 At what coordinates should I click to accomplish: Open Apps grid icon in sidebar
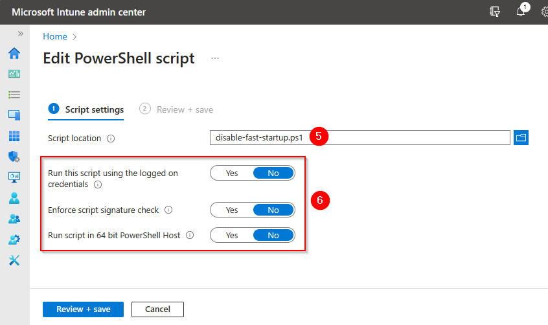[14, 136]
